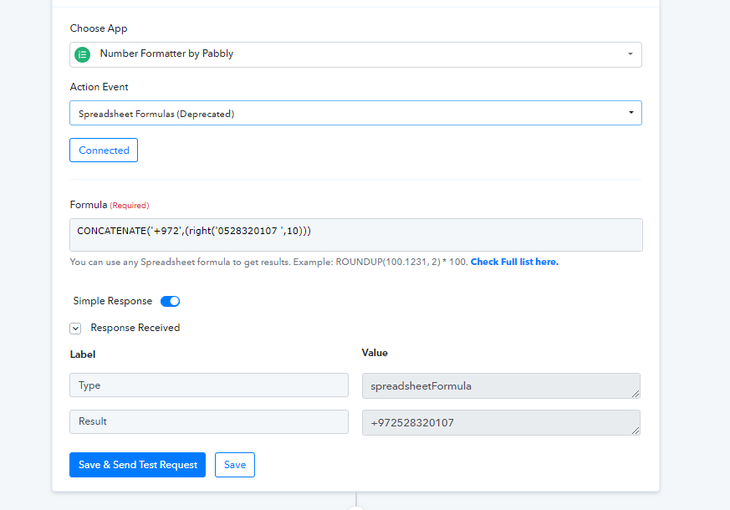Open the Choose App dropdown
The image size is (730, 510).
355,54
